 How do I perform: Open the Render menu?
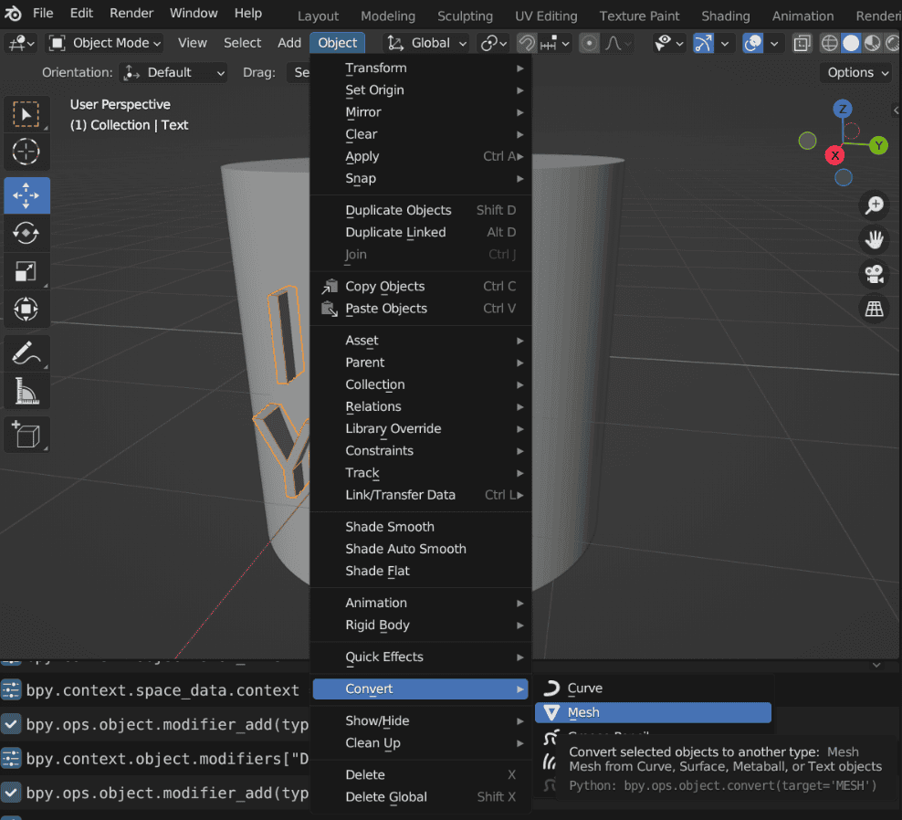(131, 13)
